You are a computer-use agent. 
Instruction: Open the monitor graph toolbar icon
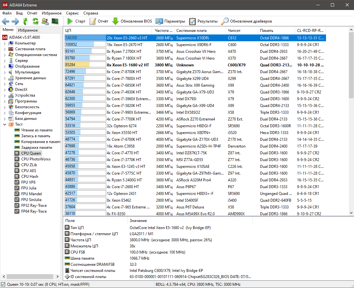[55, 22]
